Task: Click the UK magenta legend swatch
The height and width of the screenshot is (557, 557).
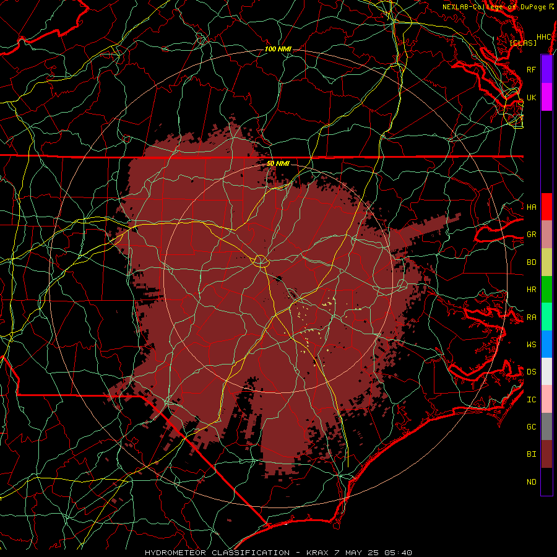Action: 546,97
